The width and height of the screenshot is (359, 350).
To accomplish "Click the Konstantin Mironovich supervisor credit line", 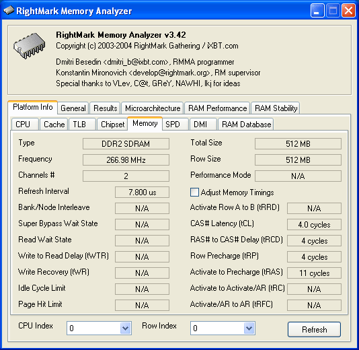I will click(158, 73).
